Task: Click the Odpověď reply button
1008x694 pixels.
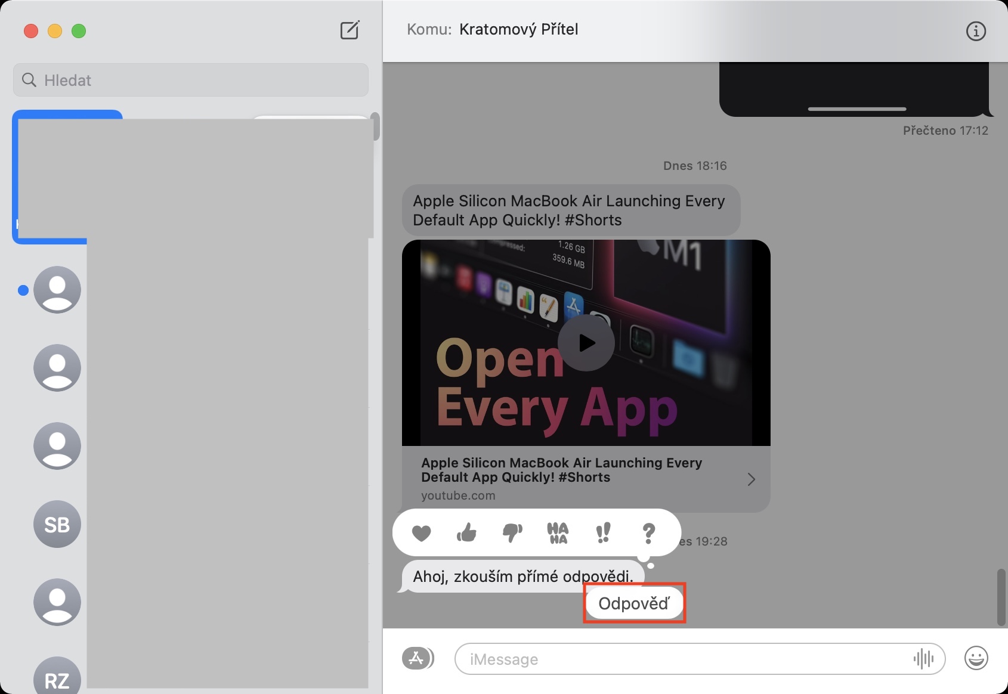Action: [634, 603]
